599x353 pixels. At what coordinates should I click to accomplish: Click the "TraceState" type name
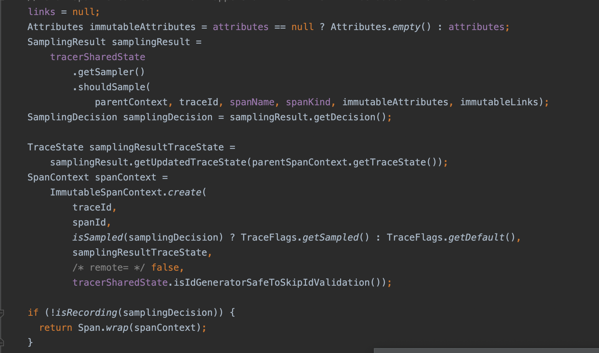[x=56, y=147]
